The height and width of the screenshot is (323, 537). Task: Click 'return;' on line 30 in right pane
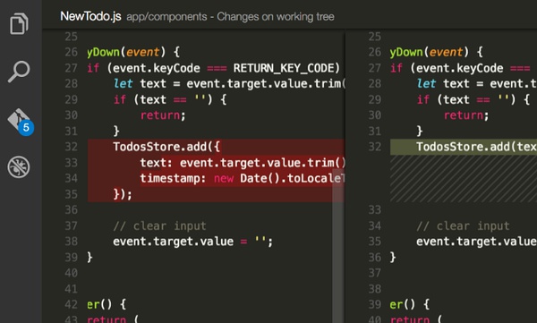(466, 115)
